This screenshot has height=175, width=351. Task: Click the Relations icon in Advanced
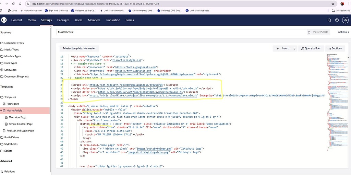coord(2,172)
